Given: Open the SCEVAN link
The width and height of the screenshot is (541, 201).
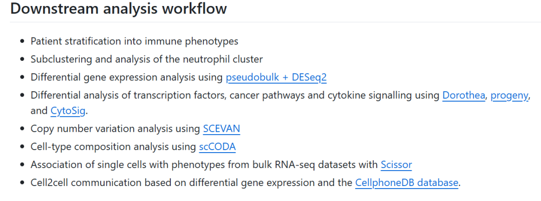Looking at the screenshot, I should pyautogui.click(x=221, y=129).
